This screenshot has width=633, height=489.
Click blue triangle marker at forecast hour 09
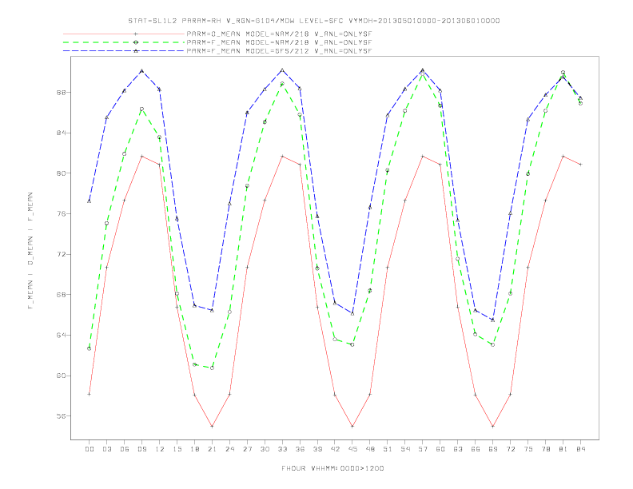click(141, 70)
